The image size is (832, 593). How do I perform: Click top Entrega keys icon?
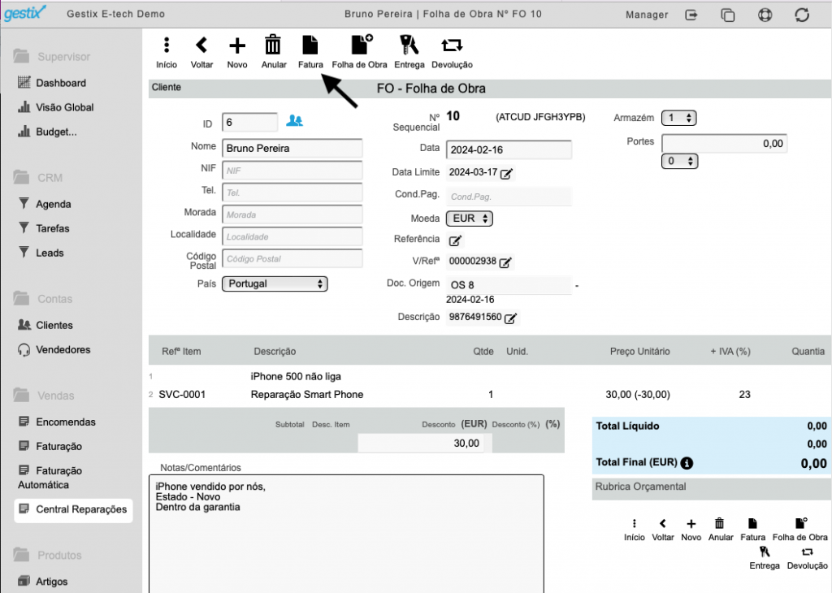click(409, 45)
